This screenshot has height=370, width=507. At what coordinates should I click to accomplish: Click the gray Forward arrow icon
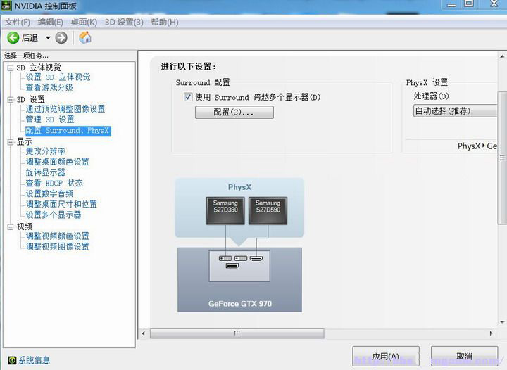[x=61, y=38]
